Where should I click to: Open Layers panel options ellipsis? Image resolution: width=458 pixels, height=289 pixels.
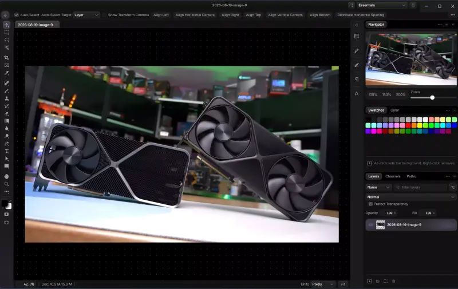[448, 176]
